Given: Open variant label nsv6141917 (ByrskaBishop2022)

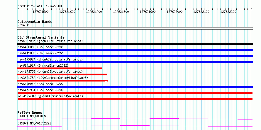Looking at the screenshot, I should (x=43, y=65).
